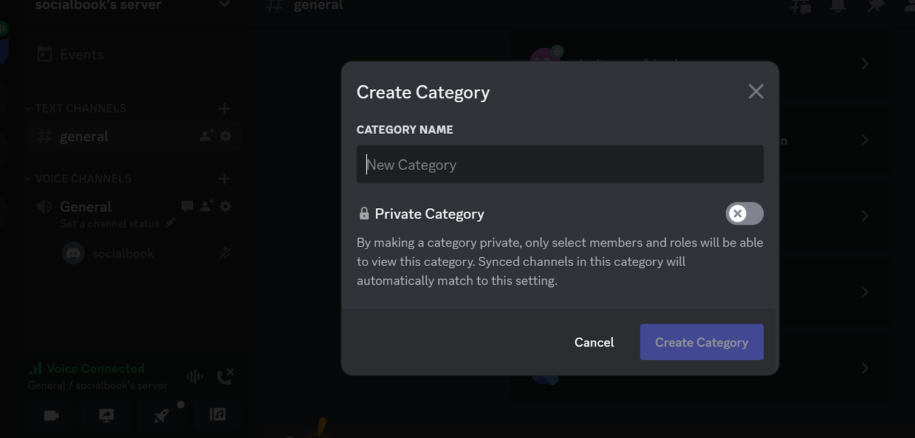Image resolution: width=915 pixels, height=438 pixels.
Task: Open chat icon on General voice channel
Action: pyautogui.click(x=187, y=206)
